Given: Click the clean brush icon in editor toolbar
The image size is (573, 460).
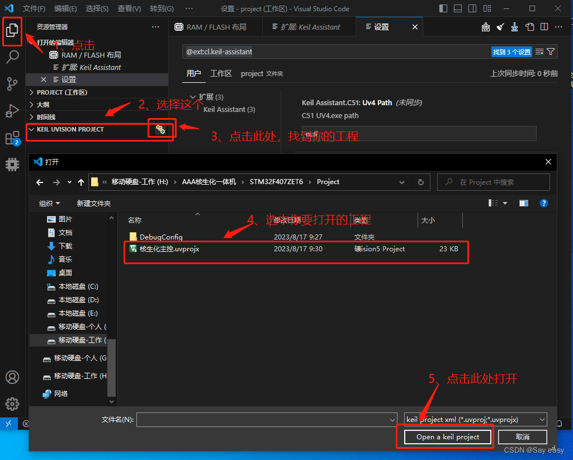Looking at the screenshot, I should (500, 27).
